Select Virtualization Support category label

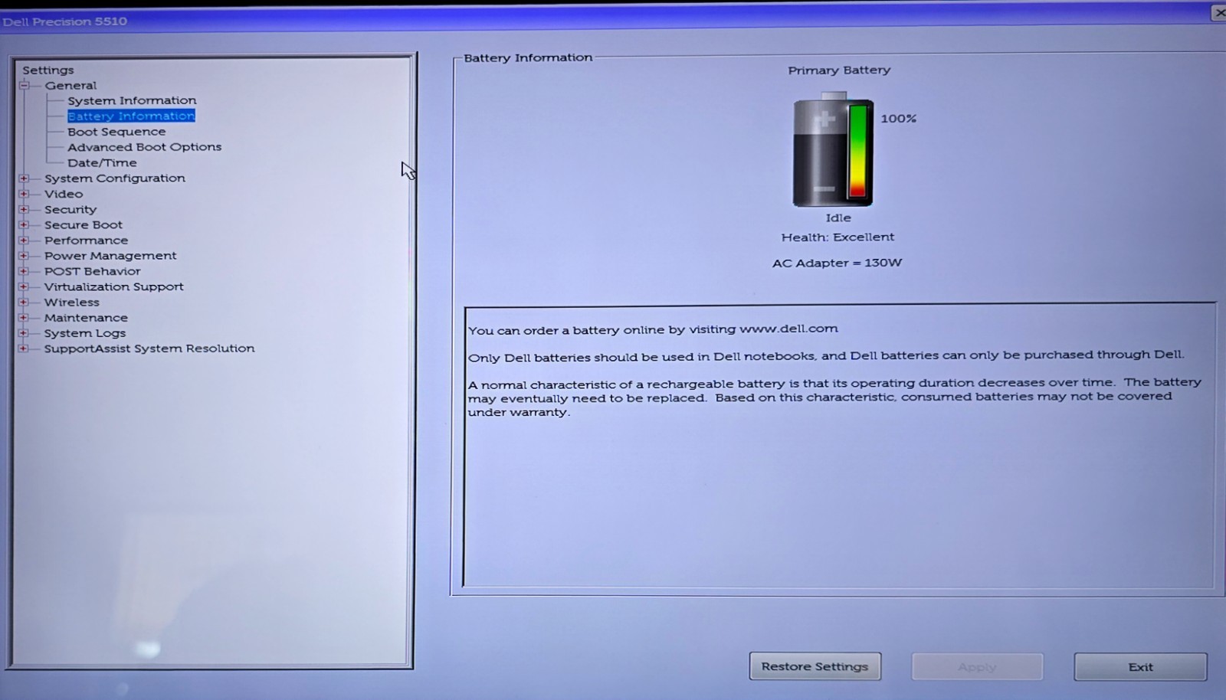coord(114,286)
